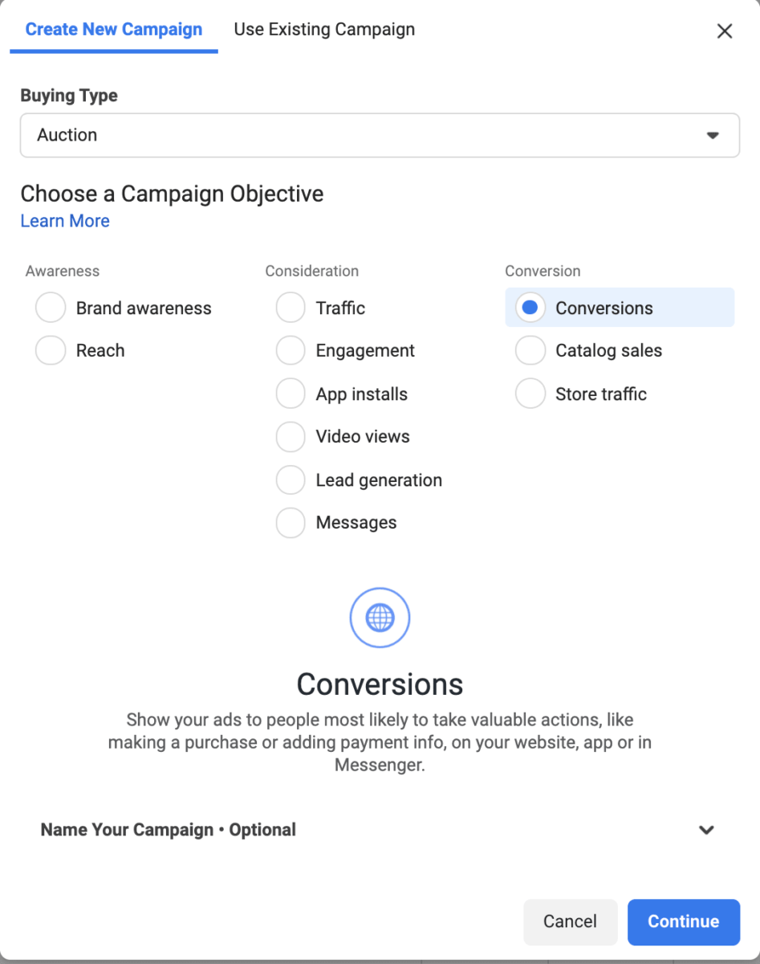The height and width of the screenshot is (964, 760).
Task: Select the Store traffic objective
Action: 530,394
